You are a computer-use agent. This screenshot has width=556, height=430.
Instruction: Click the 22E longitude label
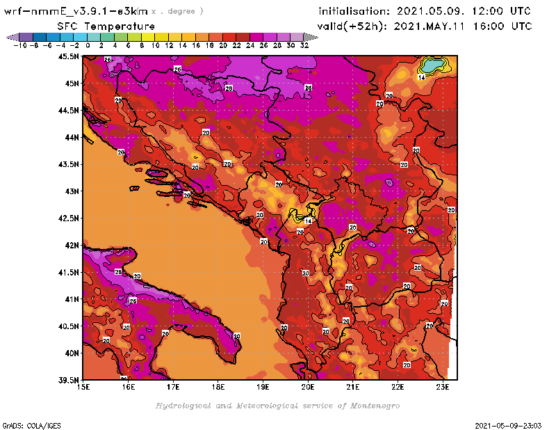[x=398, y=387]
